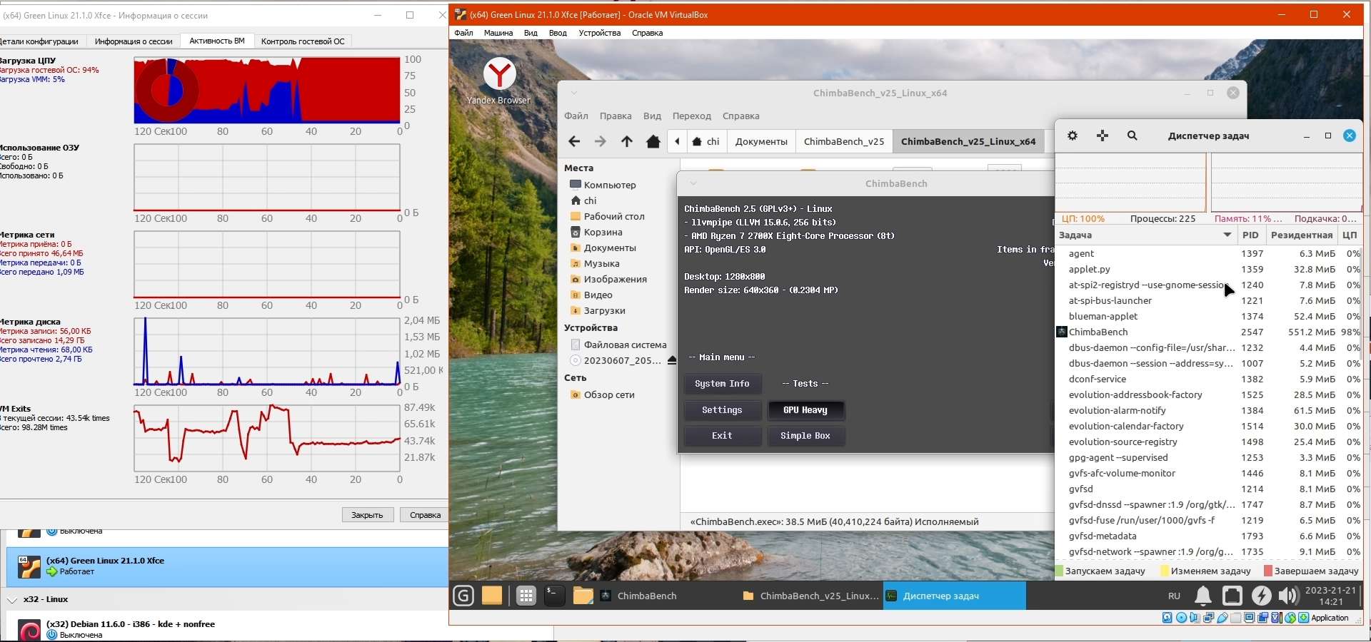The height and width of the screenshot is (642, 1371).
Task: Open Обзор сети in the sidebar
Action: click(x=609, y=394)
